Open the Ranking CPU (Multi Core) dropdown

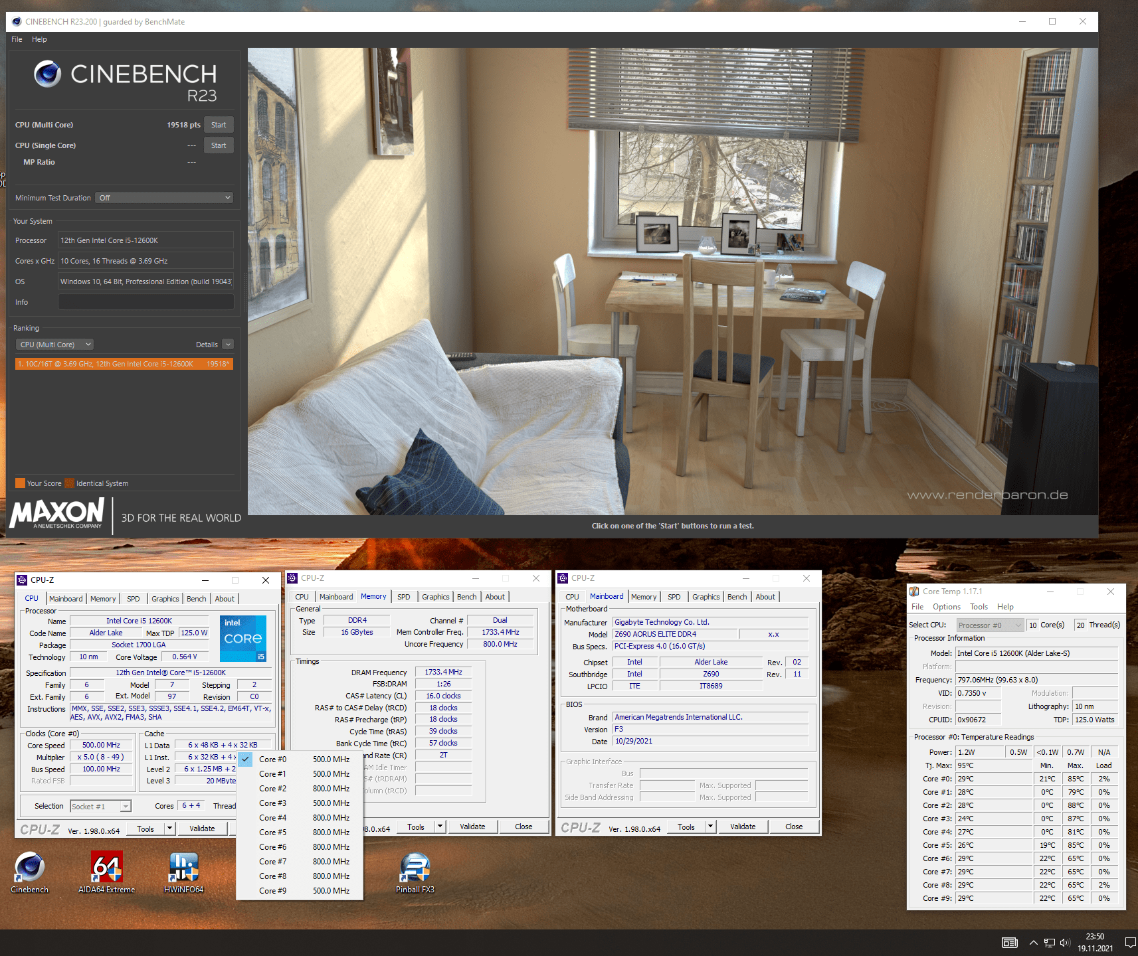(54, 345)
